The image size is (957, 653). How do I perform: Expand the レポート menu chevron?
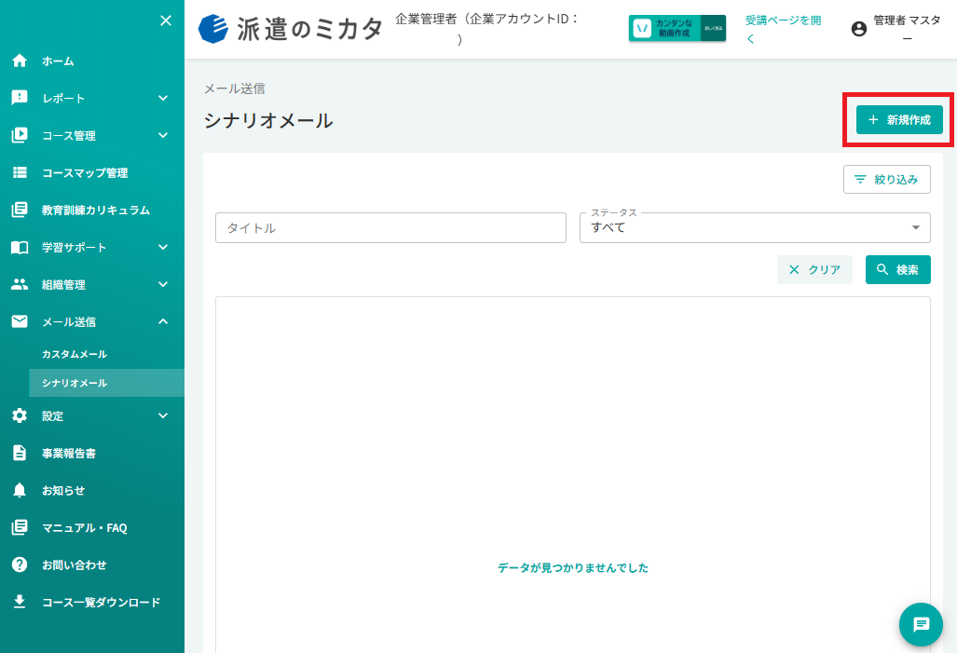[x=163, y=98]
